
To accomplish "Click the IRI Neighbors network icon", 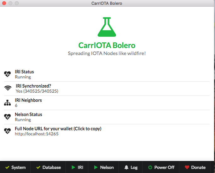I will (7, 102).
